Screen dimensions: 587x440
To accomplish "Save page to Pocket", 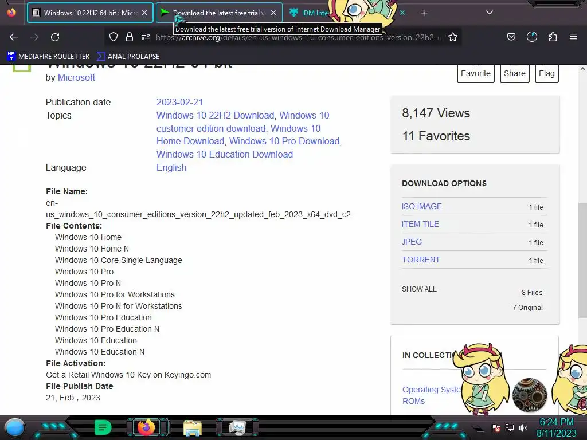I will (511, 37).
